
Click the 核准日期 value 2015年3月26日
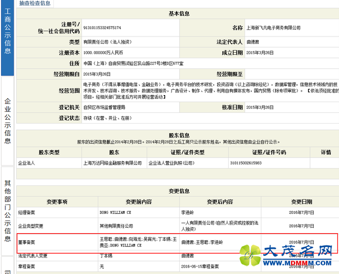[260, 107]
